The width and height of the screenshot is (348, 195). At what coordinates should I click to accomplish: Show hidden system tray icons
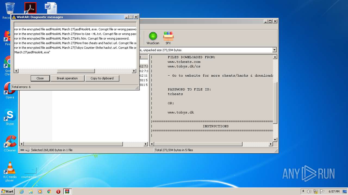point(303,191)
